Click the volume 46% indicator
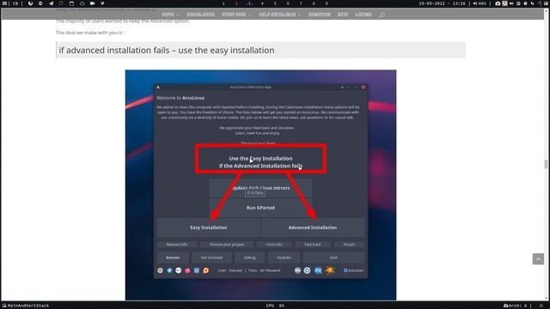The height and width of the screenshot is (309, 550). coord(480,3)
